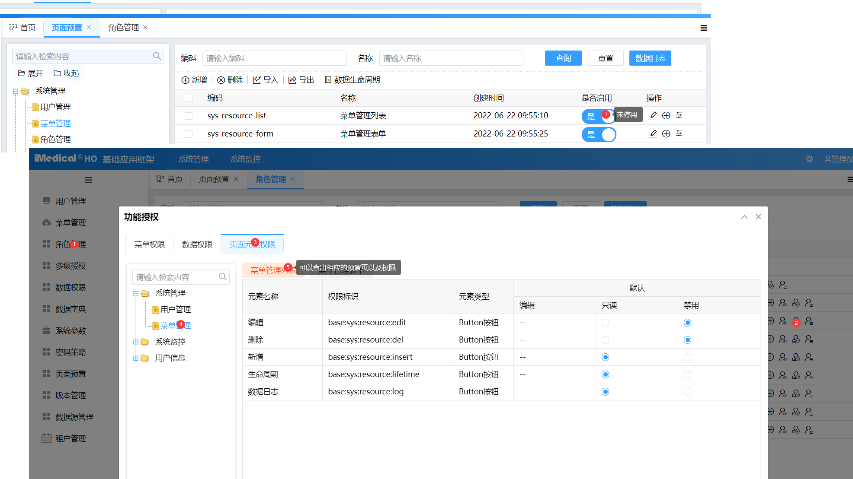The image size is (853, 479).
Task: Click plus icon in sys-resource-form row
Action: coord(666,133)
